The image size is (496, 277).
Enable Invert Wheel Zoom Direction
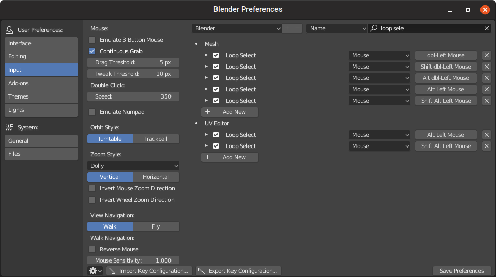[x=92, y=200]
